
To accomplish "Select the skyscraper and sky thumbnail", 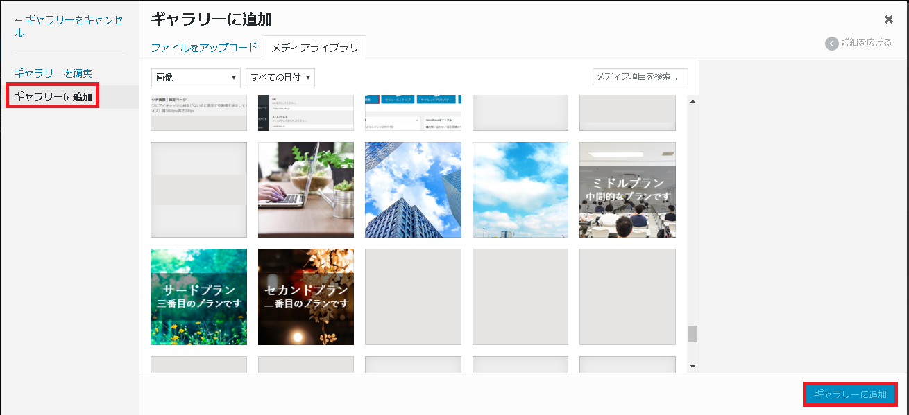I will click(413, 190).
